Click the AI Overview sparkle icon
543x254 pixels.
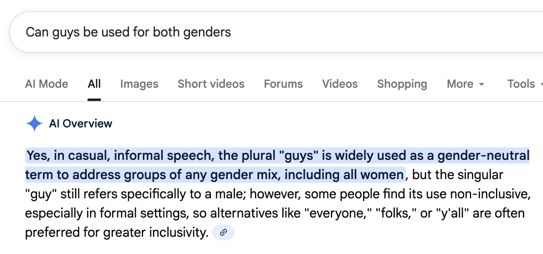pos(34,123)
